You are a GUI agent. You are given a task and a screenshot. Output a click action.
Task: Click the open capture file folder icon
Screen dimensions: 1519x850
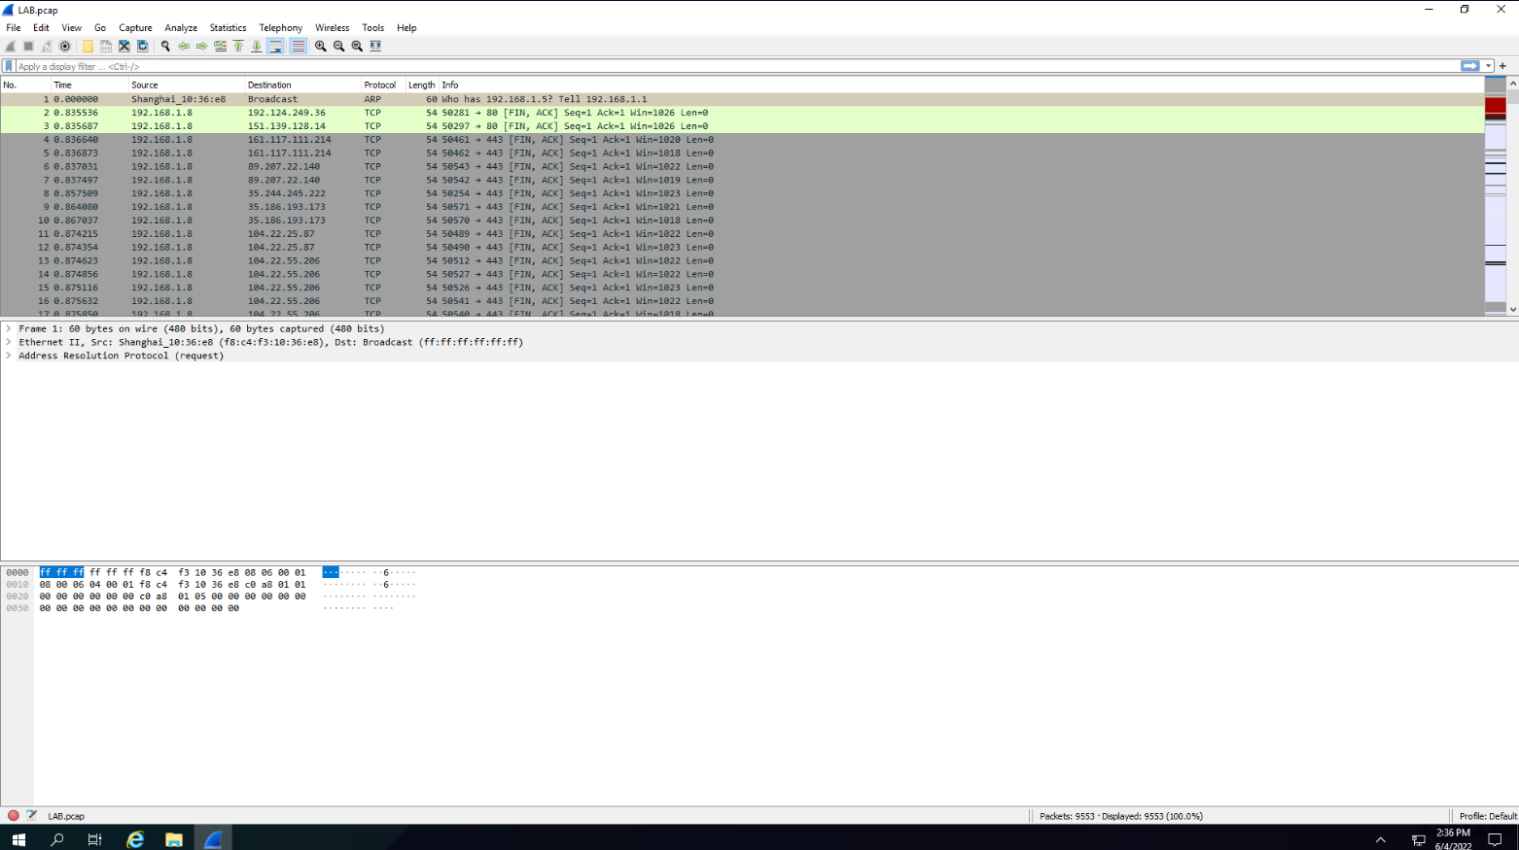click(88, 46)
